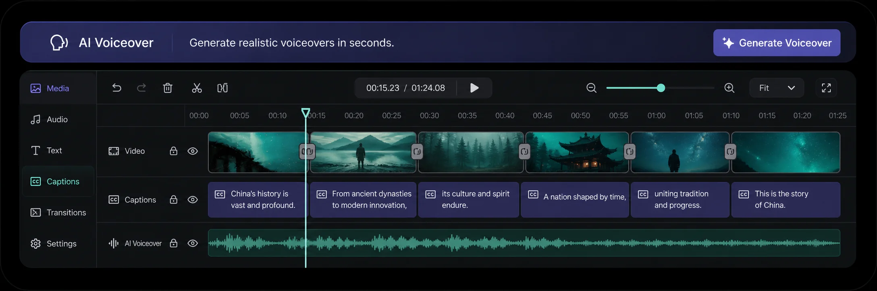Open the Text tab in sidebar
Viewport: 877px width, 291px height.
pos(58,151)
